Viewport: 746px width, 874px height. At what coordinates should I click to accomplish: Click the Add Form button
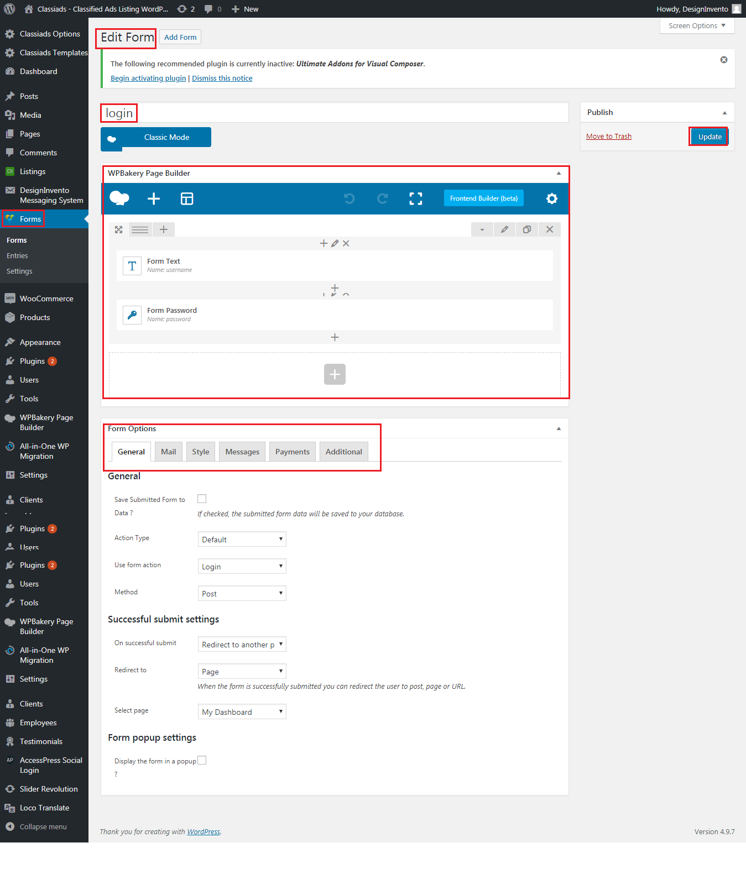click(180, 37)
